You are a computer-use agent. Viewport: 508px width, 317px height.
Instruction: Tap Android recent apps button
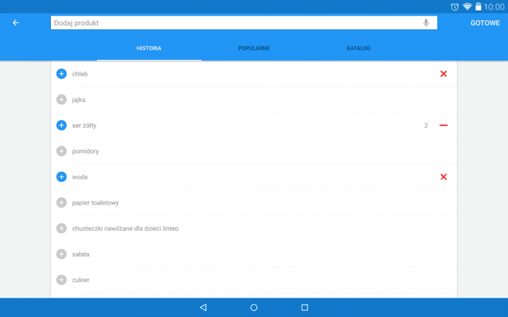[305, 307]
